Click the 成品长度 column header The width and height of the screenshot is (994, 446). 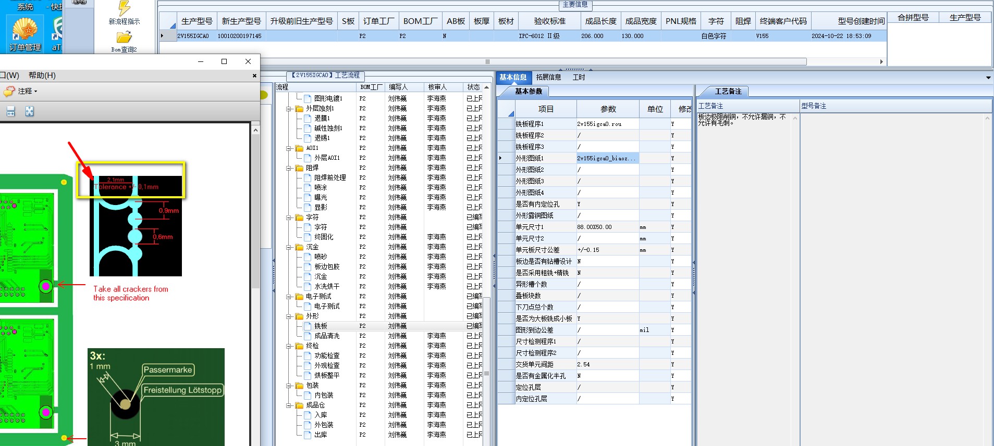tap(600, 21)
